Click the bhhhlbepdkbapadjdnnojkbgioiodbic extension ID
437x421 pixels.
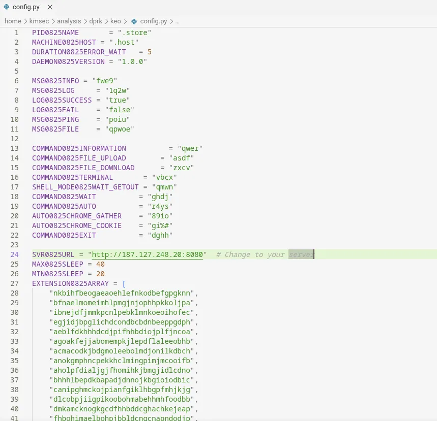click(x=122, y=380)
